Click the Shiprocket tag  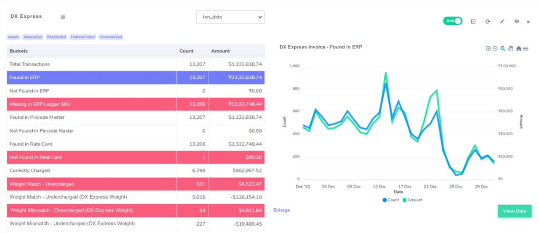(33, 37)
